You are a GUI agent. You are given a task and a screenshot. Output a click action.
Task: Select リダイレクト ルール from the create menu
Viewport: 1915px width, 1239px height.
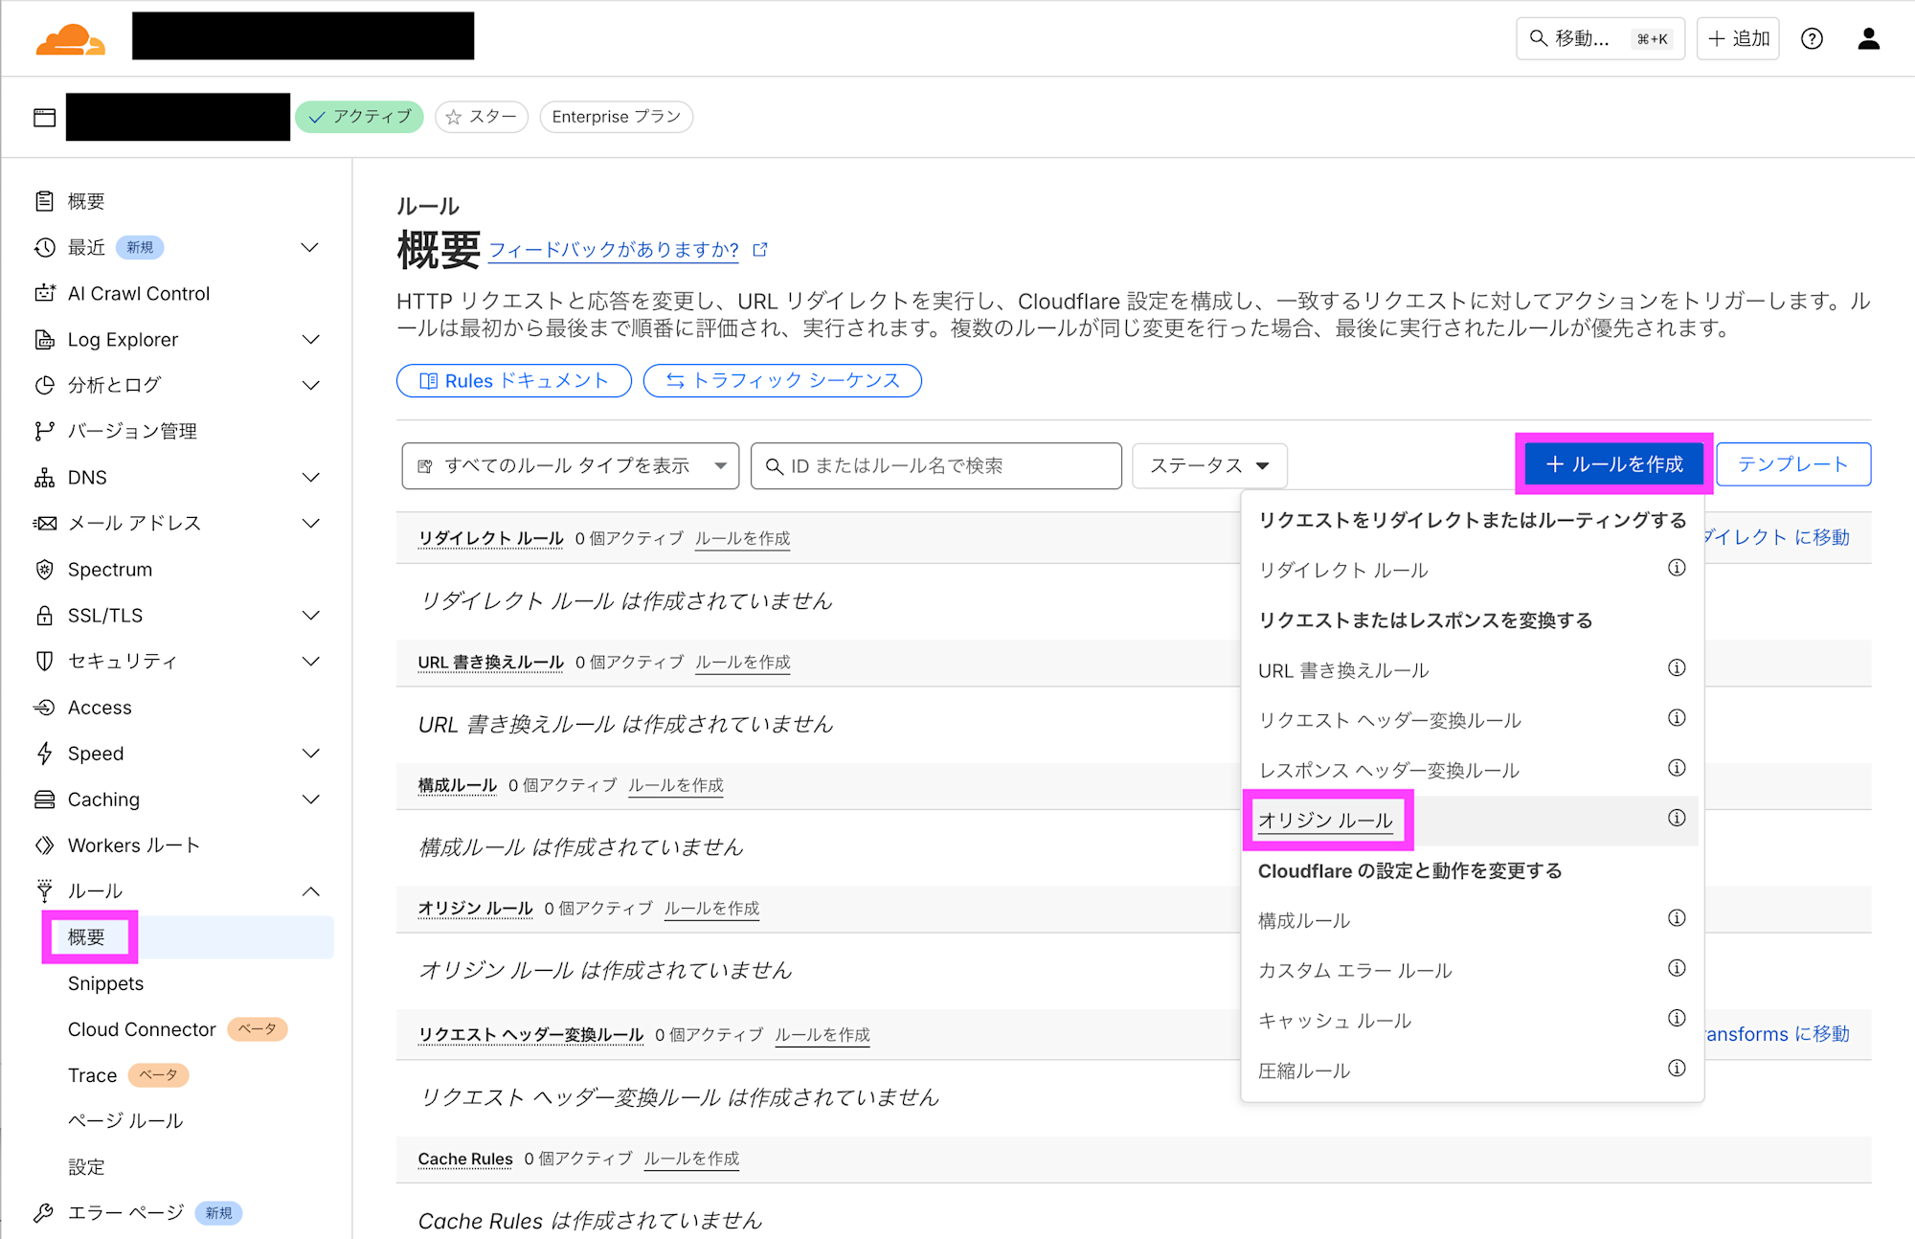tap(1342, 569)
